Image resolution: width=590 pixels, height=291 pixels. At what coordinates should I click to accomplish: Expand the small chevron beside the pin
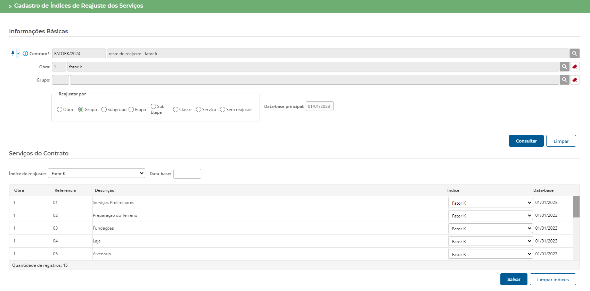tap(18, 53)
